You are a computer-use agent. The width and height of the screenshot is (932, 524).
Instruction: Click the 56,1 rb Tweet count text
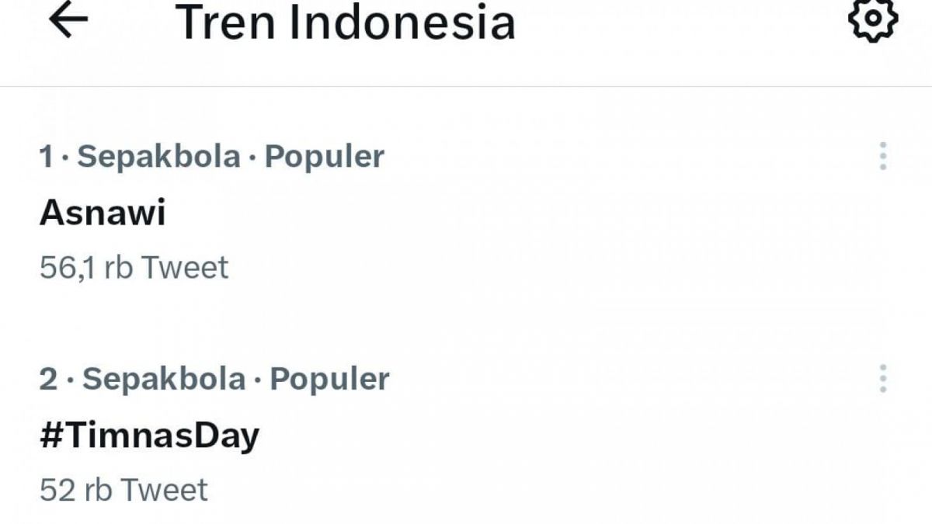pos(132,267)
